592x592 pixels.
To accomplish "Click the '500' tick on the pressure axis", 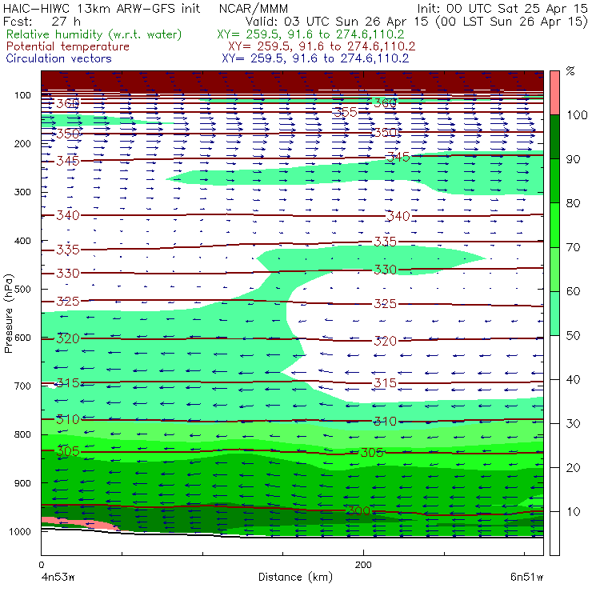I will (22, 289).
